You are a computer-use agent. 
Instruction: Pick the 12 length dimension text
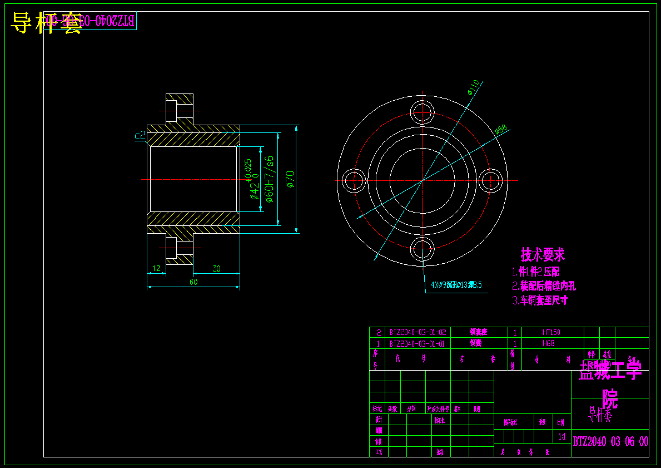point(156,268)
